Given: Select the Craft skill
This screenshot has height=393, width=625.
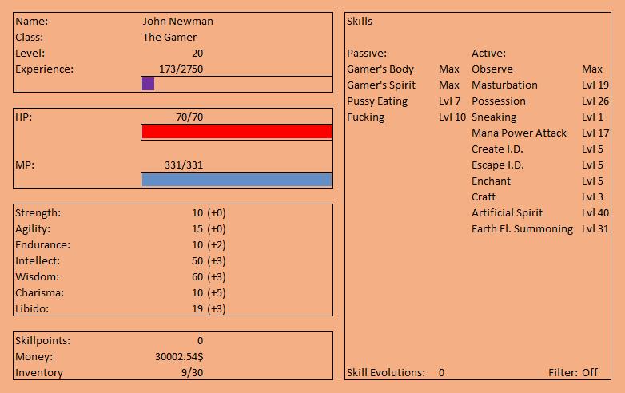Looking at the screenshot, I should coord(484,196).
